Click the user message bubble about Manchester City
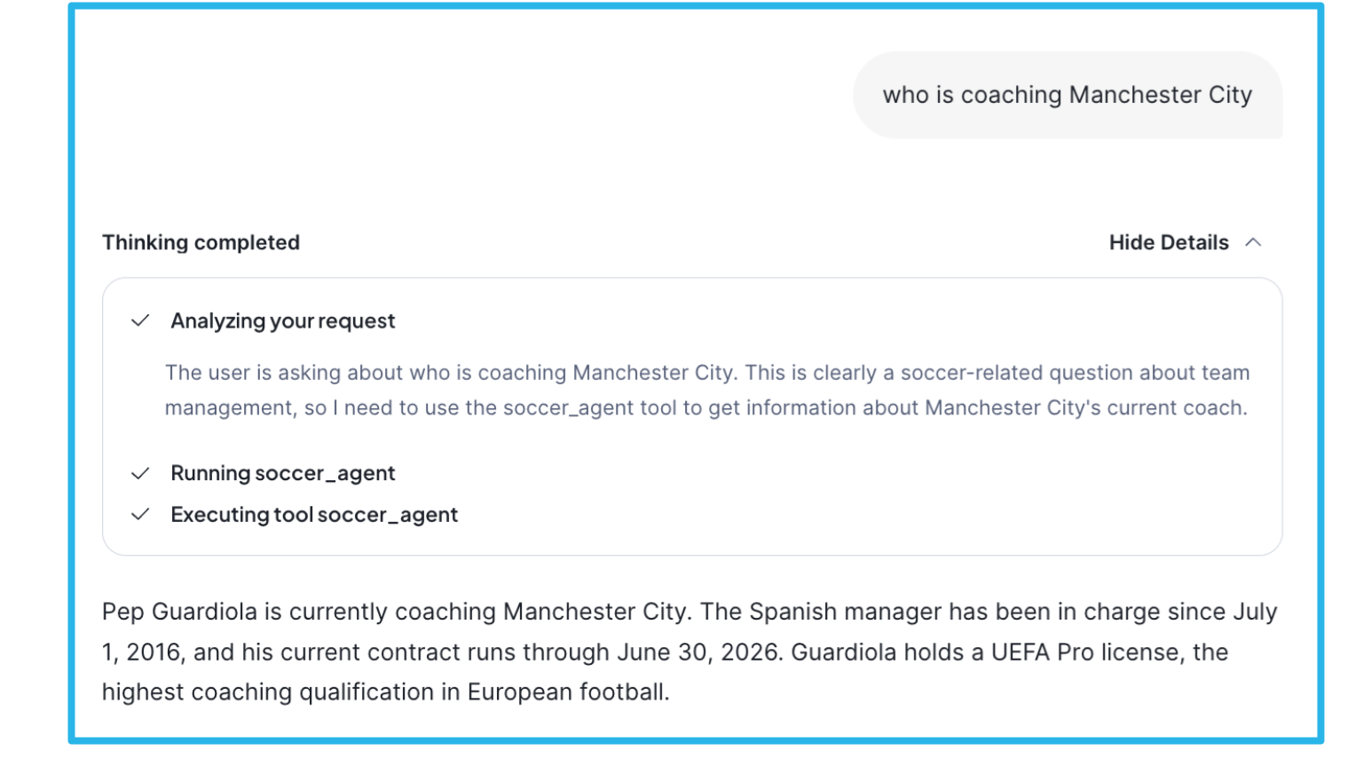The image size is (1363, 767). pos(1068,94)
